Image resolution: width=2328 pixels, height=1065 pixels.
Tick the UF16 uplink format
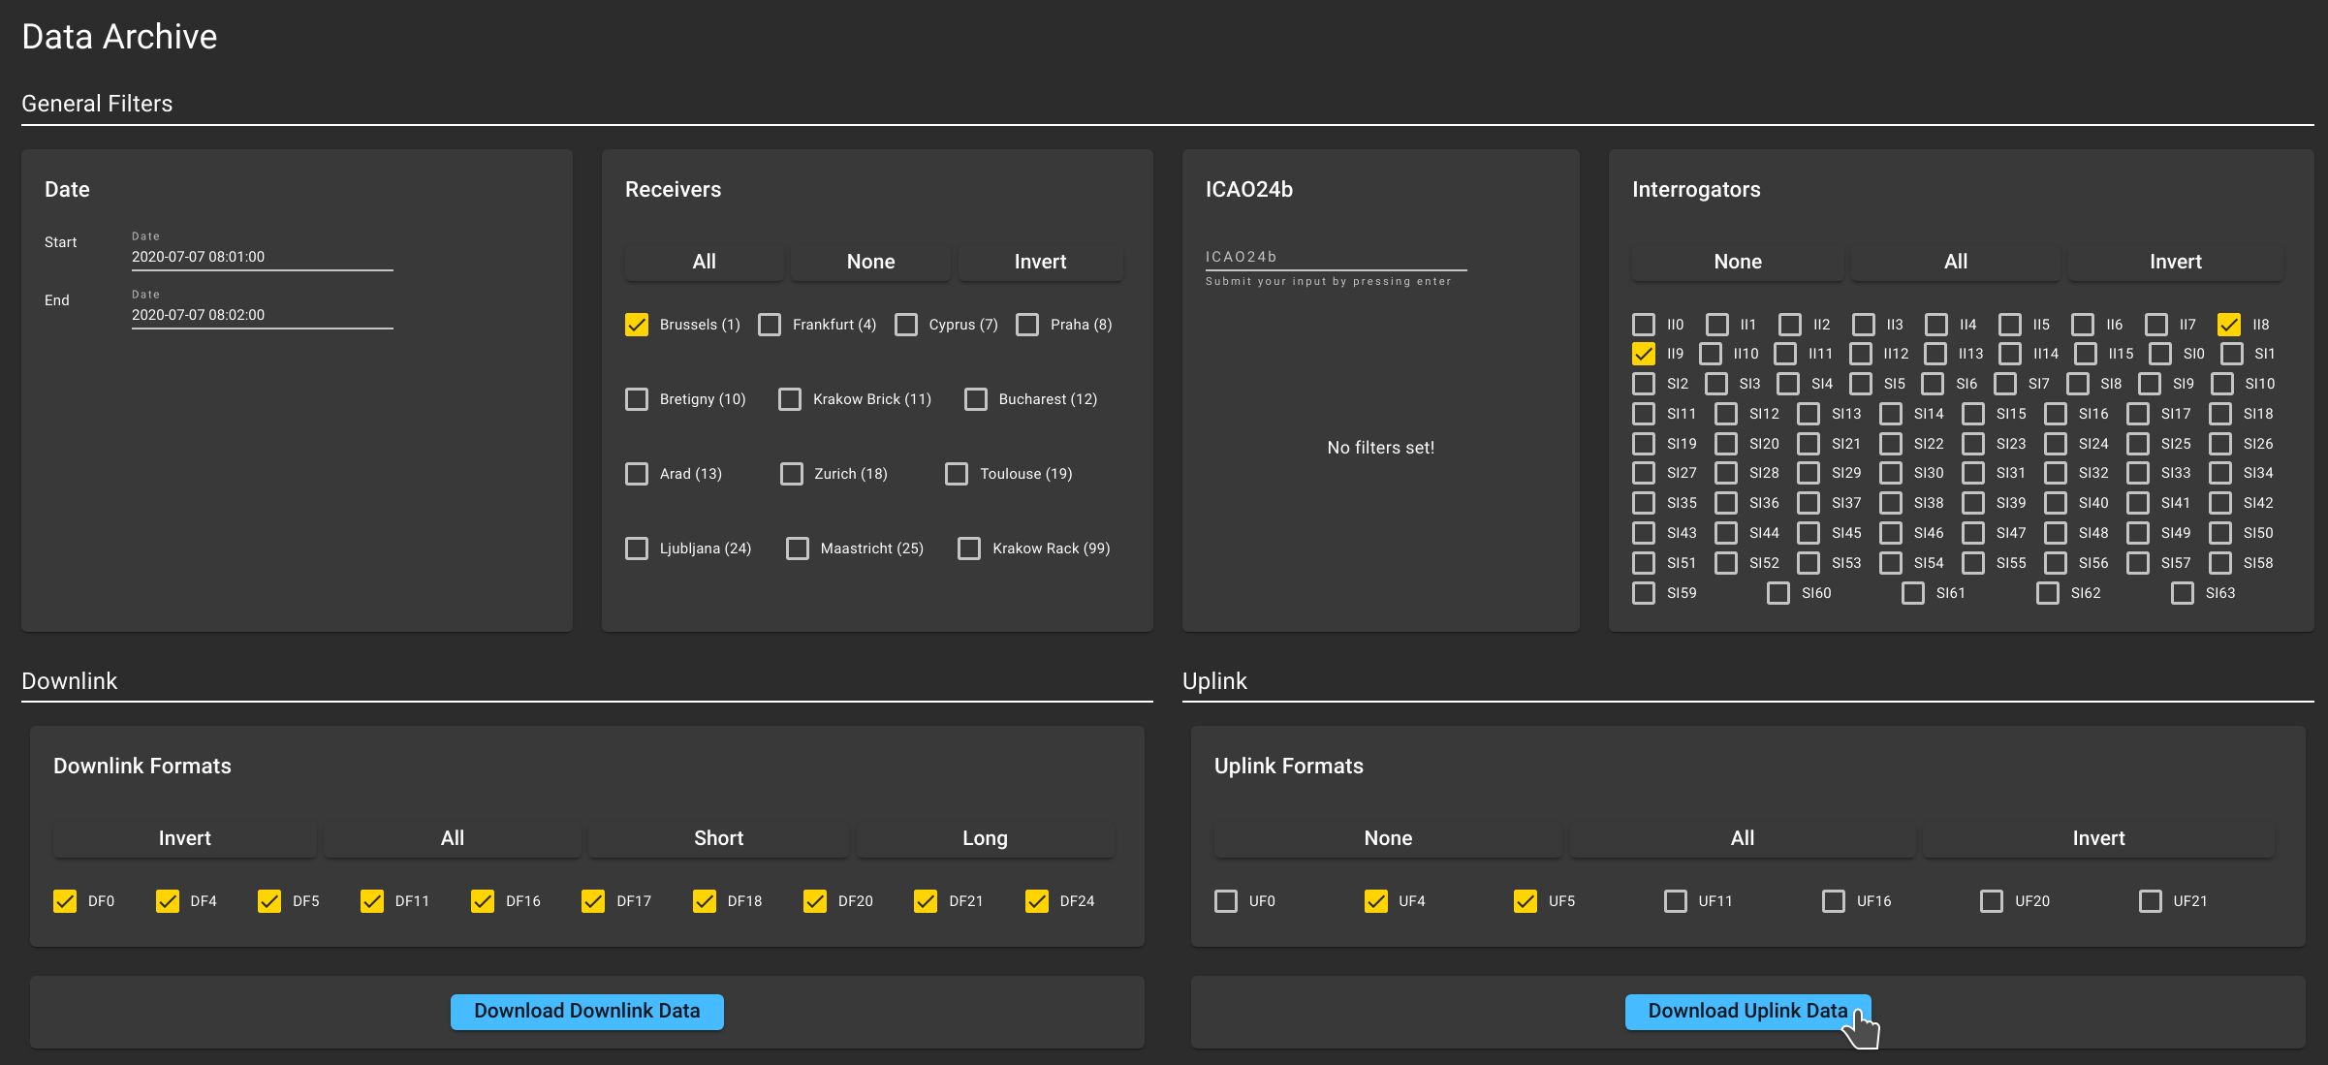tap(1834, 901)
